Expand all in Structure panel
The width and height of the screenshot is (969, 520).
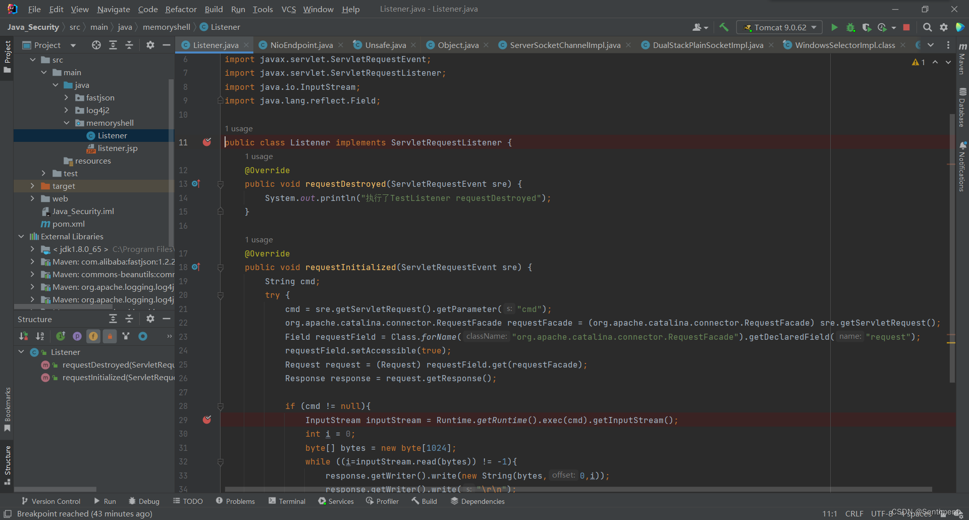tap(113, 319)
